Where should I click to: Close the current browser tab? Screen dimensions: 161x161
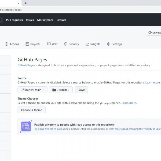(19, 3)
